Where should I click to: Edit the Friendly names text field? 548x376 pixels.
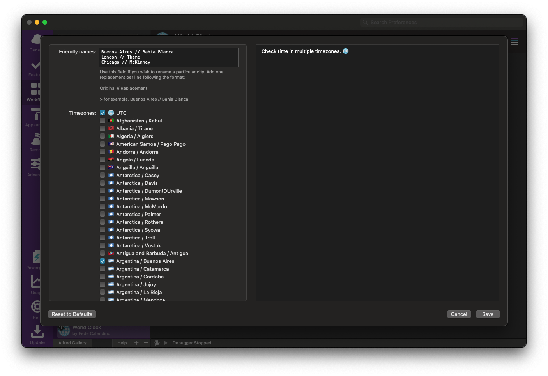[x=169, y=57]
